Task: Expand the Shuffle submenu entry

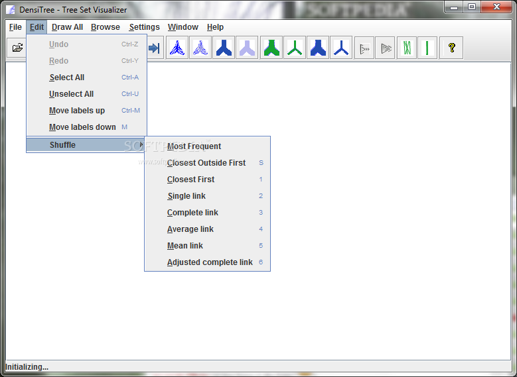Action: [86, 145]
